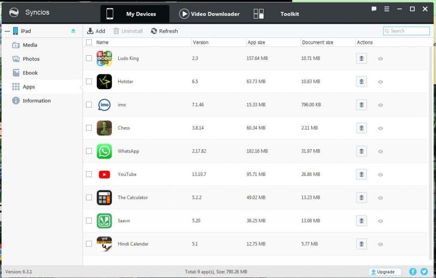This screenshot has width=436, height=278.
Task: Delete YouTube with its trash icon
Action: [x=361, y=174]
